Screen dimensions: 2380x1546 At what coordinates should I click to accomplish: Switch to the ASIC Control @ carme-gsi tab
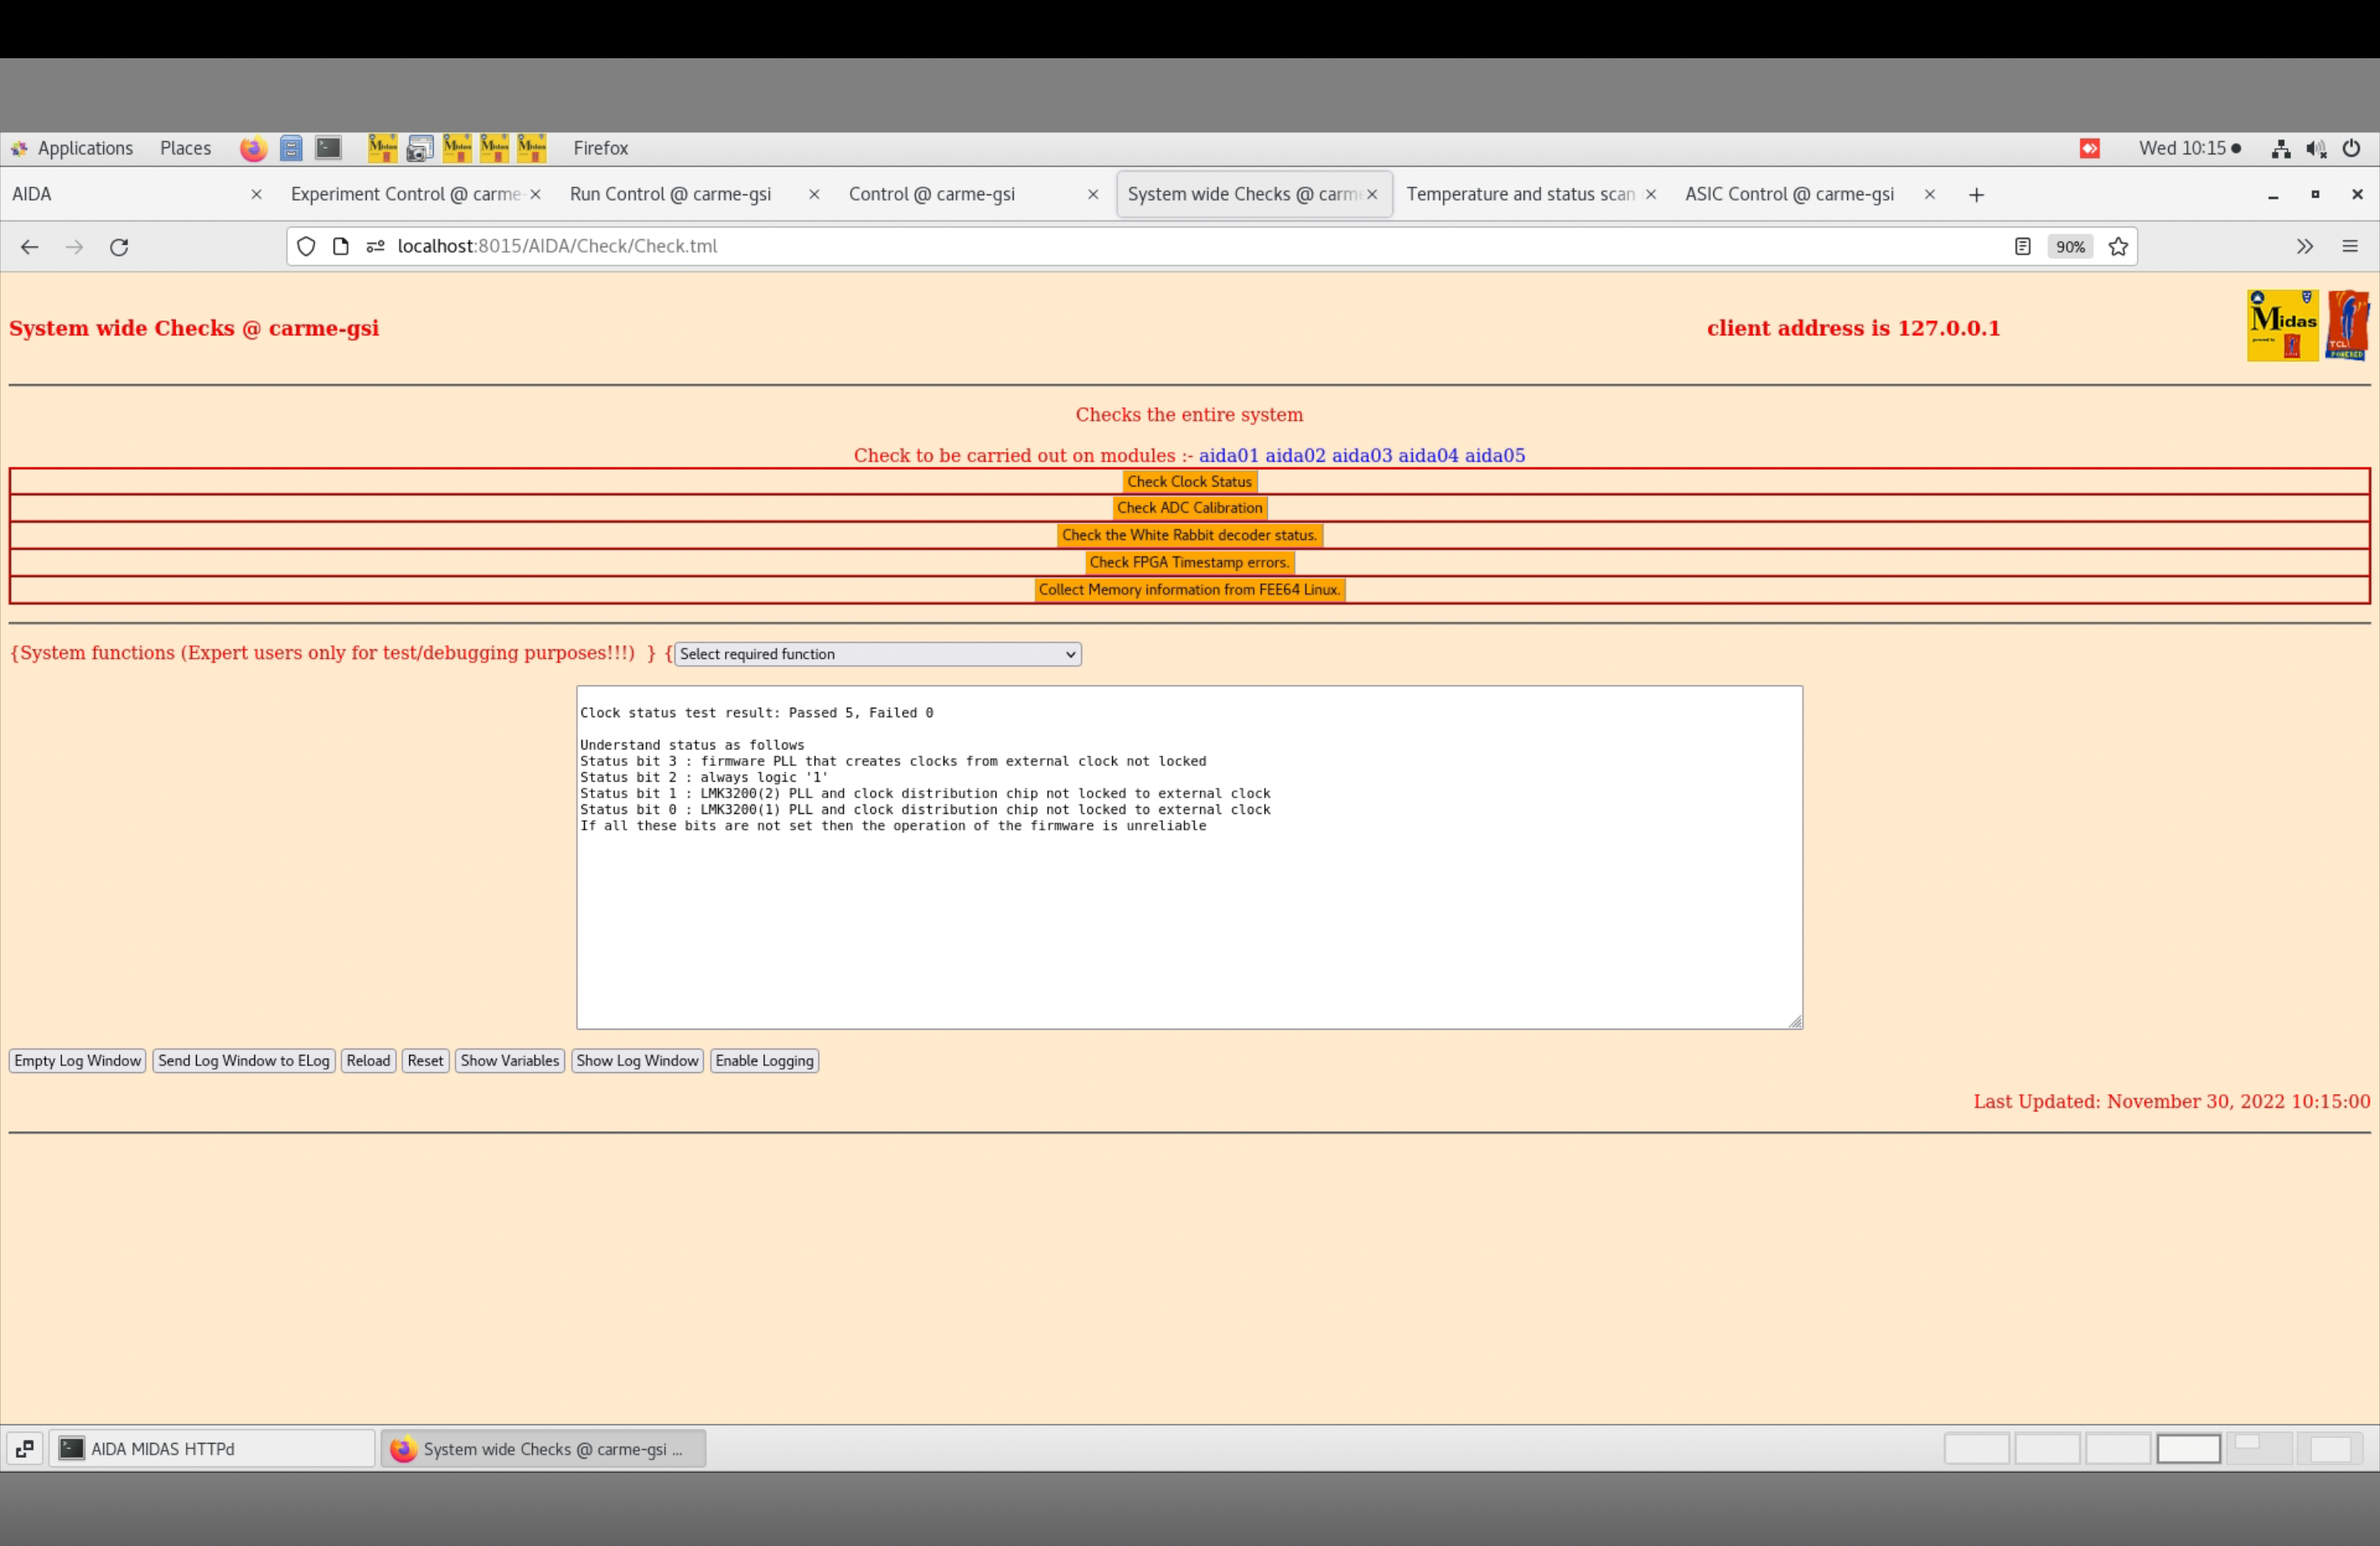point(1788,194)
